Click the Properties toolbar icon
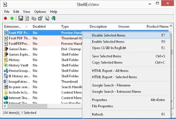 point(40,18)
